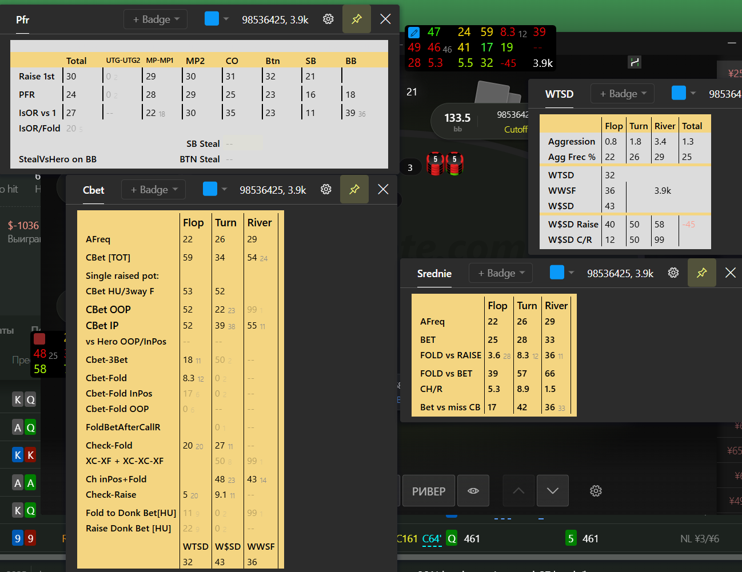Toggle pin in Cbet popup

tap(354, 189)
